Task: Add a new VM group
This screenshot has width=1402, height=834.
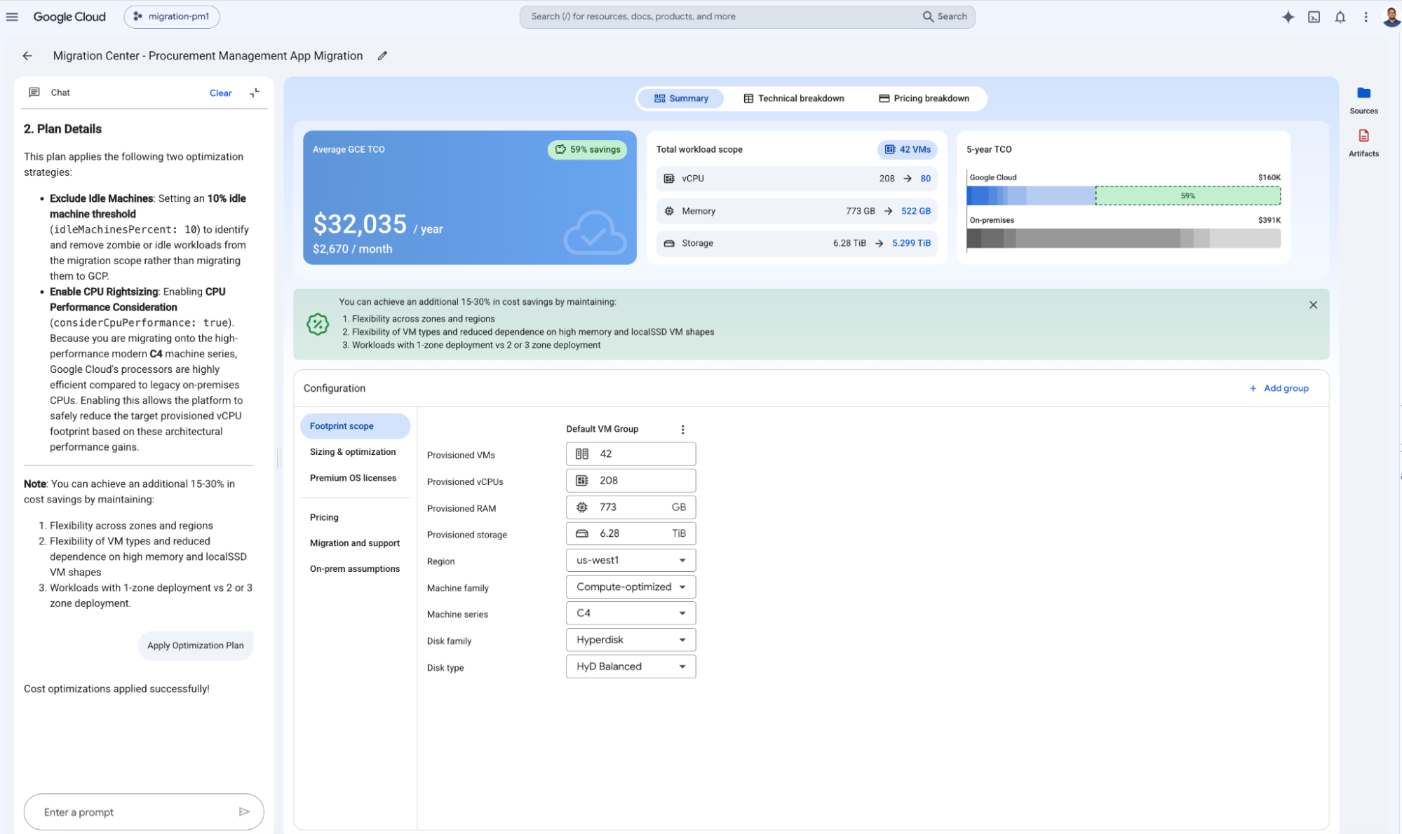Action: (x=1279, y=388)
